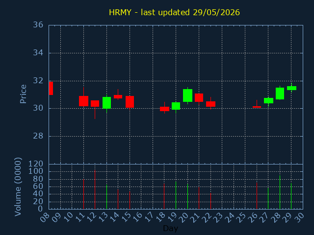Click the price axis tick "36"

[38, 25]
